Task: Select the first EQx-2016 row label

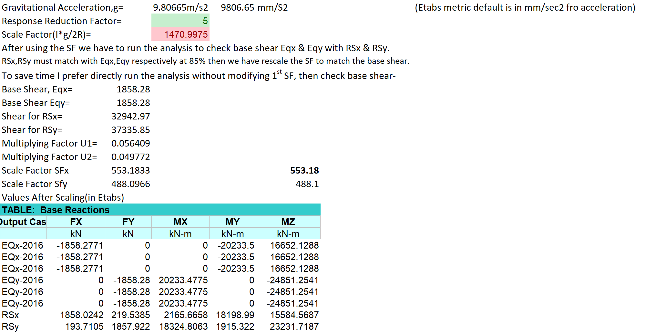Action: (22, 245)
